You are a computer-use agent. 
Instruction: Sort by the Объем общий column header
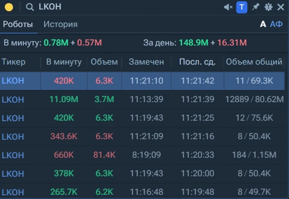click(254, 62)
